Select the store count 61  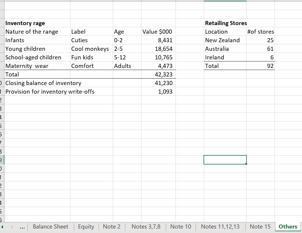click(260, 49)
